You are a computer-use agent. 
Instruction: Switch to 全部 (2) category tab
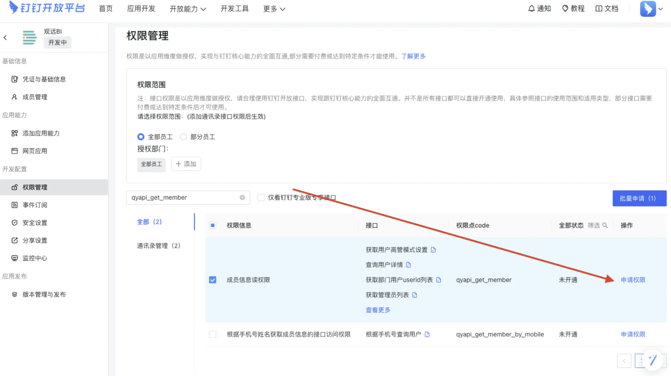coord(149,222)
